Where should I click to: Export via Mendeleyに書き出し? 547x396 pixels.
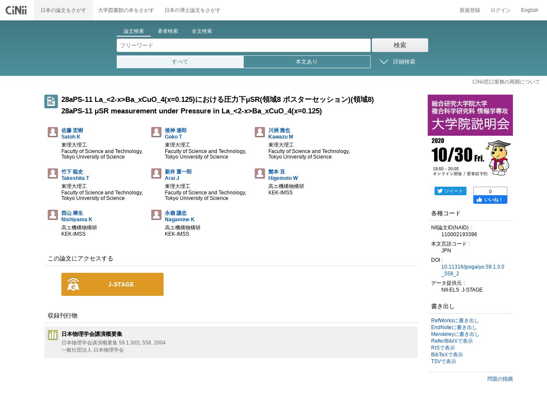pyautogui.click(x=455, y=334)
